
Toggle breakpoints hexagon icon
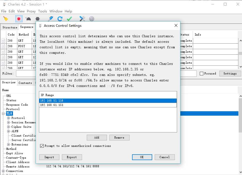[x=38, y=19]
